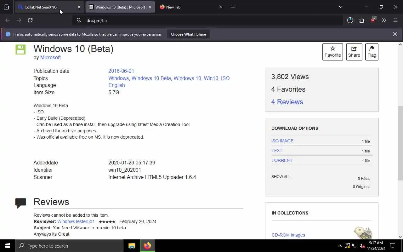Open the English language link
403x252 pixels.
coord(116,85)
